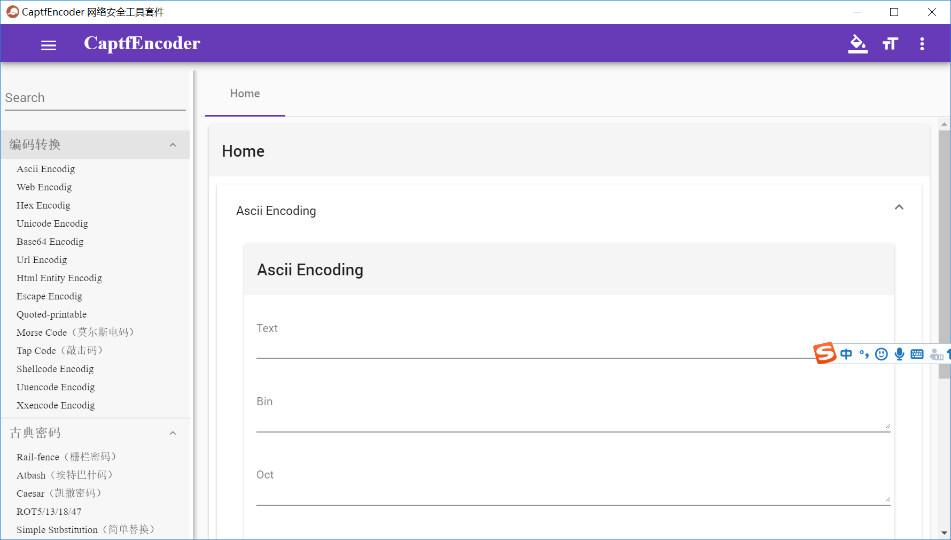951x540 pixels.
Task: Click the Sogou input method logo
Action: click(x=824, y=353)
